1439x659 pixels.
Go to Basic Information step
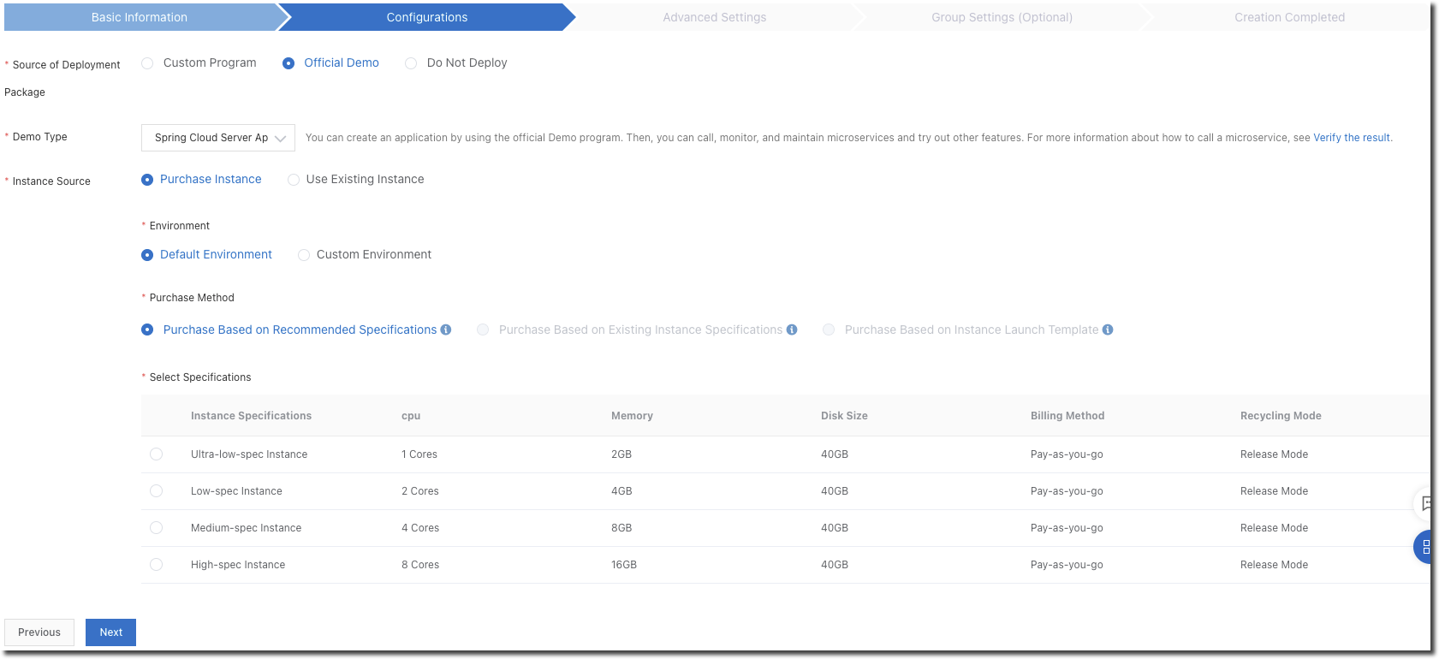(140, 17)
